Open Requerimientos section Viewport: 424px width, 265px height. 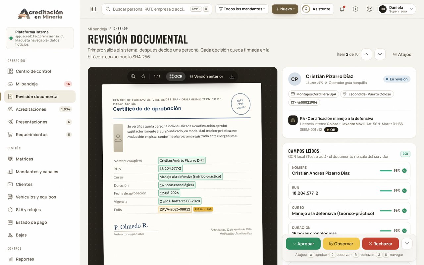tap(40, 134)
